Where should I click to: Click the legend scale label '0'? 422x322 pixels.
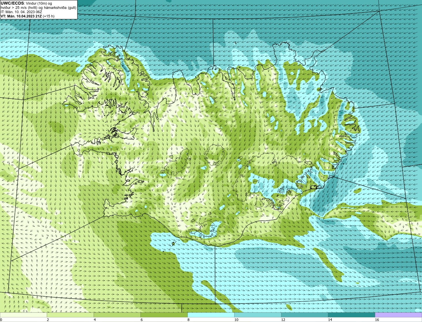tap(1, 320)
